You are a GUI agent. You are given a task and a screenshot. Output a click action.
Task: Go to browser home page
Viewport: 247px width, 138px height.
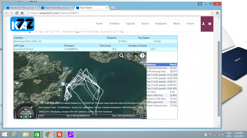tap(22, 13)
